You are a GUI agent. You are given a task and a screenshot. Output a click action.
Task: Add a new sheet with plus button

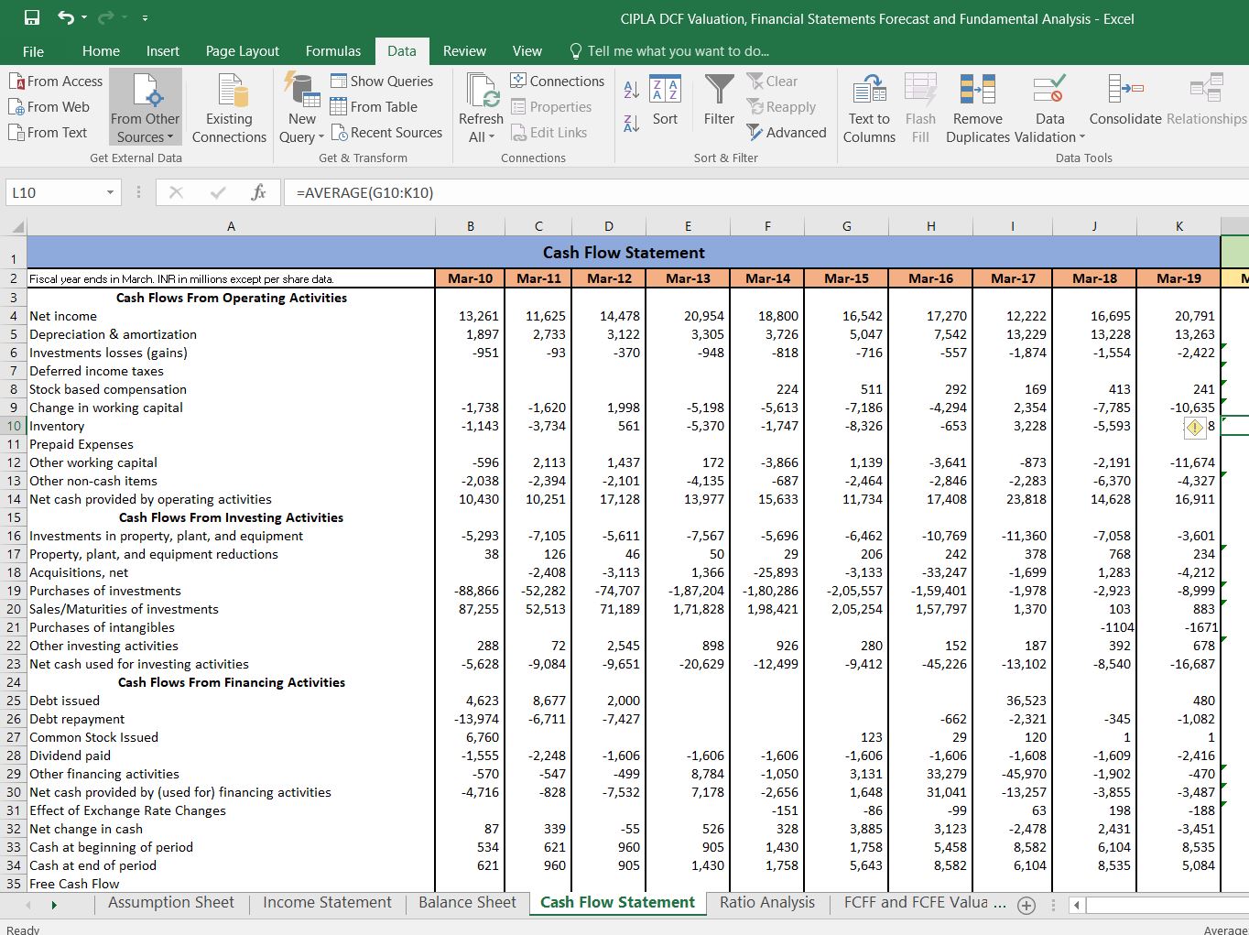tap(1026, 905)
